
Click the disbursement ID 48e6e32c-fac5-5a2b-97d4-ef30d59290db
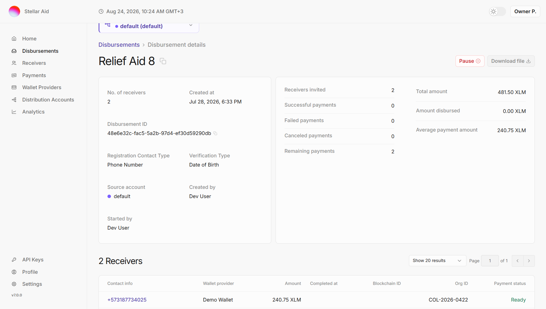tap(159, 133)
